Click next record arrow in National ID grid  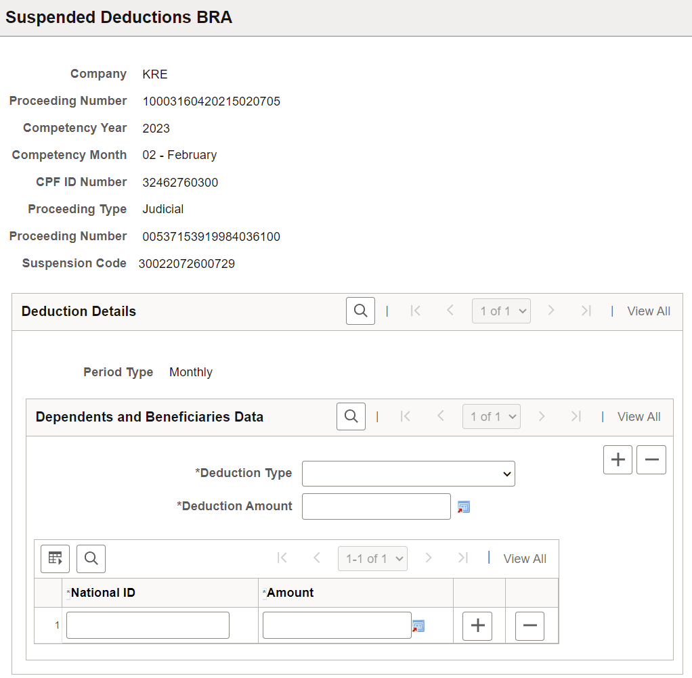click(430, 558)
